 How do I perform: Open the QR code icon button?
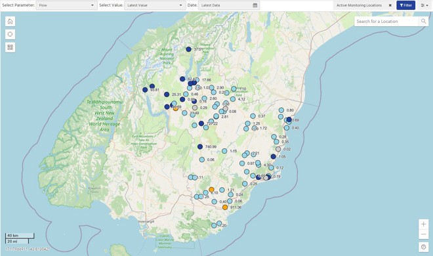(10, 47)
